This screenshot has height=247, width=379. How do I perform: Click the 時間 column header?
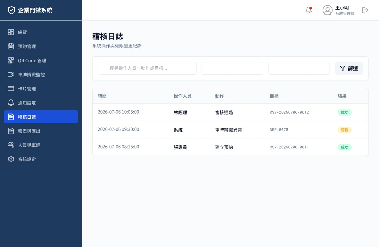pyautogui.click(x=102, y=96)
